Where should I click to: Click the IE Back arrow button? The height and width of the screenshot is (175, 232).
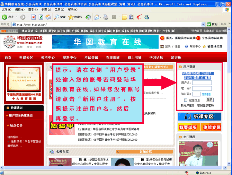coord(5,17)
